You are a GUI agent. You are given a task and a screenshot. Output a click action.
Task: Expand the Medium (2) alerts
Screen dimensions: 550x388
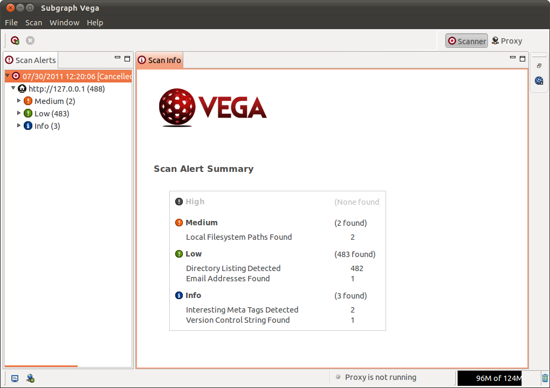[x=19, y=101]
